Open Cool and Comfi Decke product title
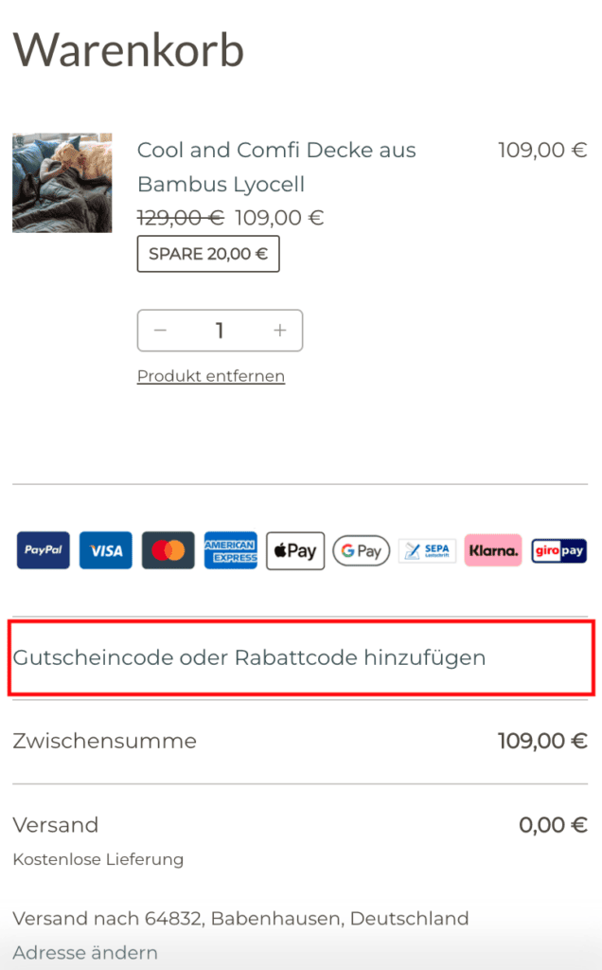The image size is (602, 970). coord(276,167)
